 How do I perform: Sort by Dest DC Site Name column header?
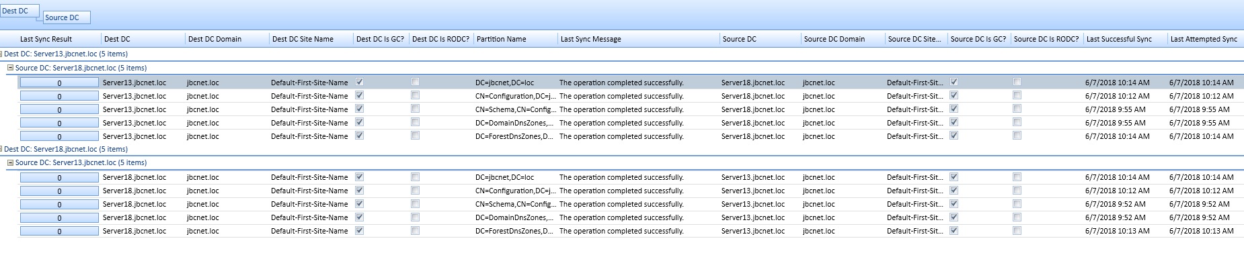click(311, 39)
